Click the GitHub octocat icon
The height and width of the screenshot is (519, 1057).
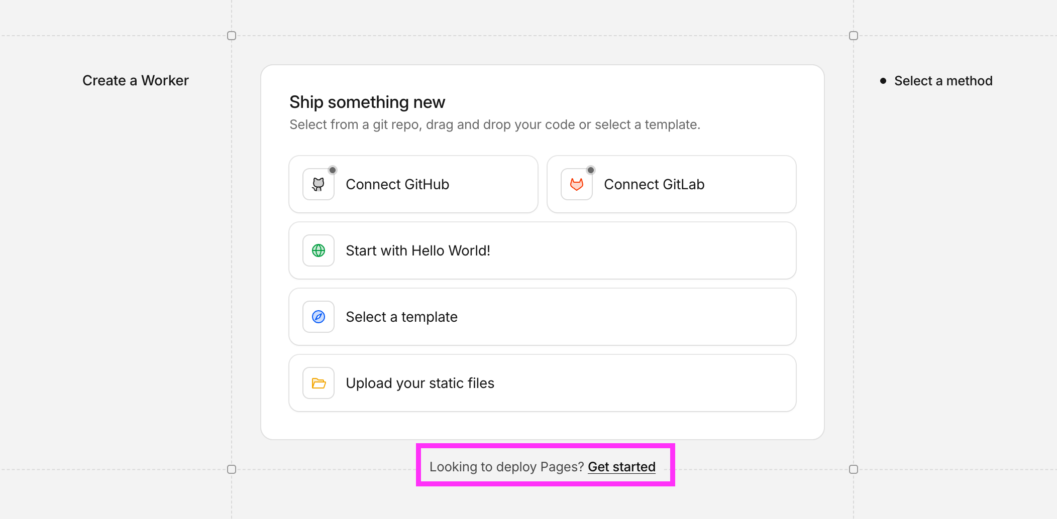pyautogui.click(x=319, y=184)
